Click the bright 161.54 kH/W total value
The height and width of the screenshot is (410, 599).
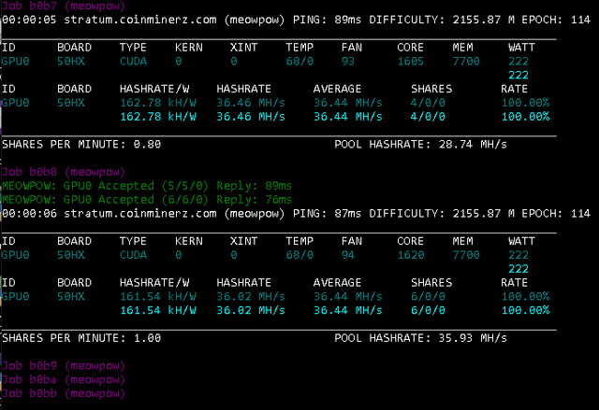[x=158, y=311]
